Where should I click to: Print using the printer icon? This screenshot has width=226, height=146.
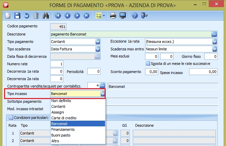click(x=113, y=16)
